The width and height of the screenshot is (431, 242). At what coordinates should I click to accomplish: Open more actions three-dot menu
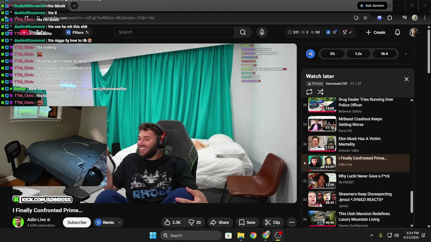point(292,223)
